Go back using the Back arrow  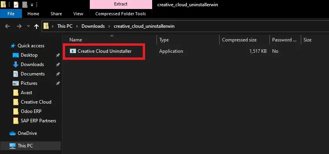[7, 26]
